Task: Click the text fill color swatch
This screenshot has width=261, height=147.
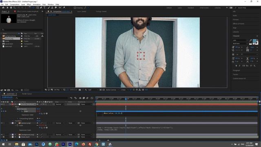Action: pos(254,41)
